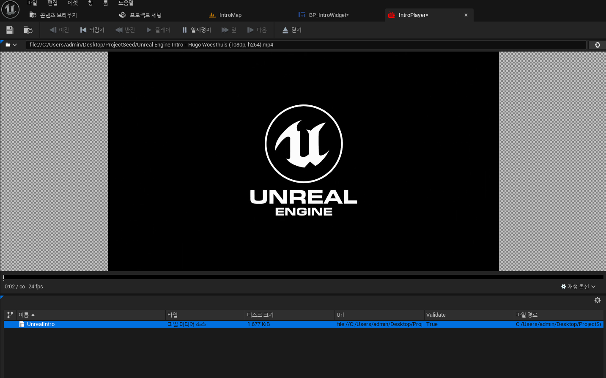Go to previous media item (이전)
606x378 pixels.
59,30
